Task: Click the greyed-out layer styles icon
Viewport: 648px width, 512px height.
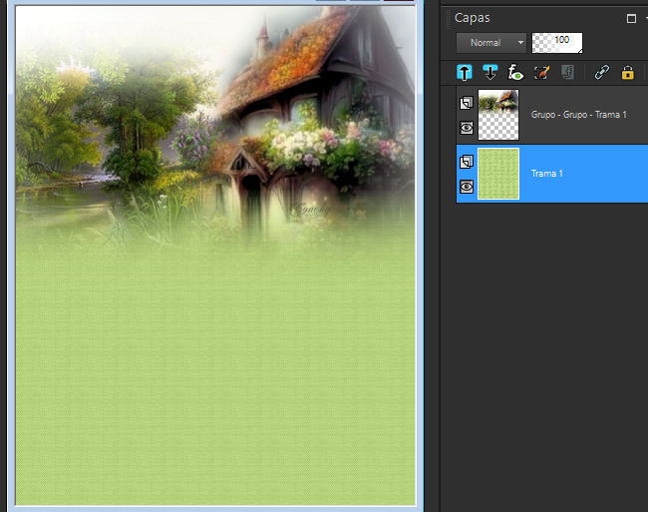Action: point(568,73)
